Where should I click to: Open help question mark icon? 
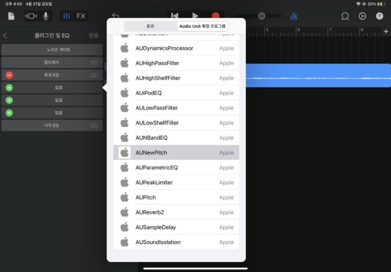[x=379, y=16]
